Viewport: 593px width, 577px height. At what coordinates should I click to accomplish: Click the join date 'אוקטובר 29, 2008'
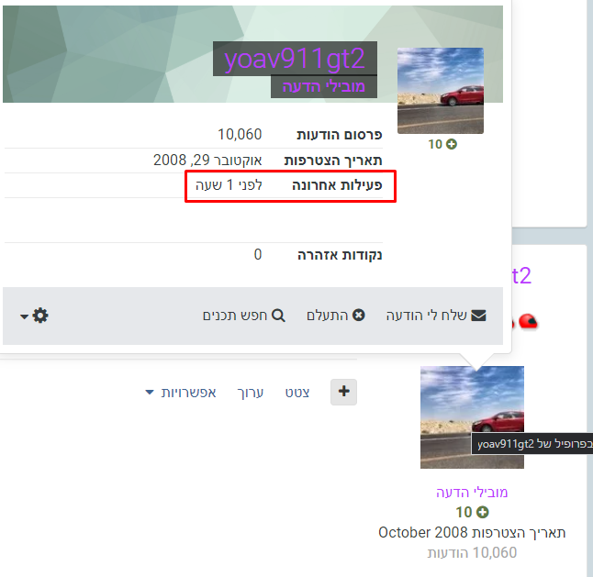(207, 161)
